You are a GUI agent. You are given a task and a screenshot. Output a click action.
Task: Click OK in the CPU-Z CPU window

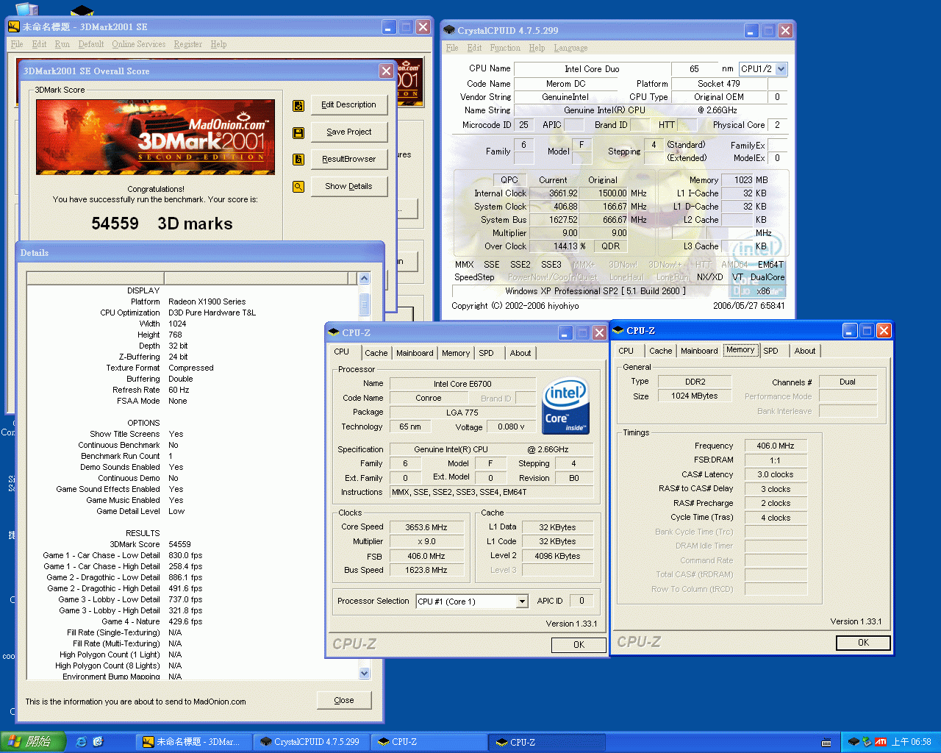pyautogui.click(x=579, y=645)
